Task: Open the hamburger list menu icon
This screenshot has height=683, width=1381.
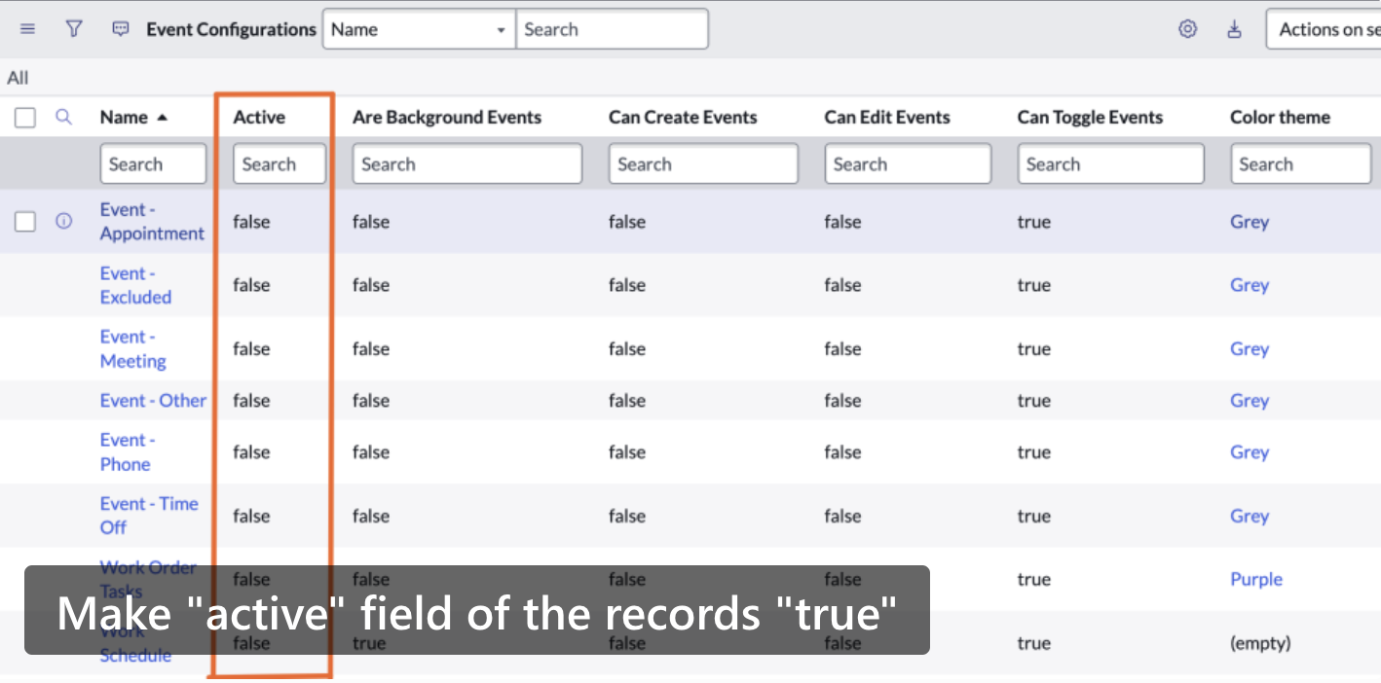Action: click(27, 29)
